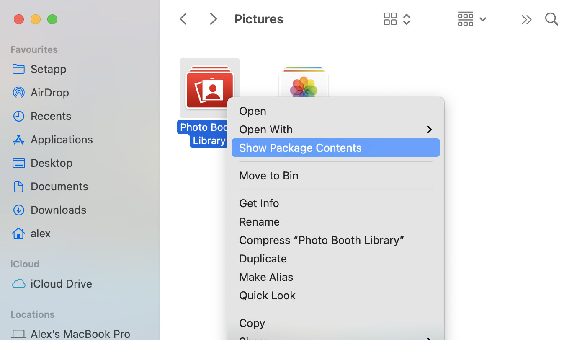Choose Compress "Photo Booth Library"

pos(336,240)
